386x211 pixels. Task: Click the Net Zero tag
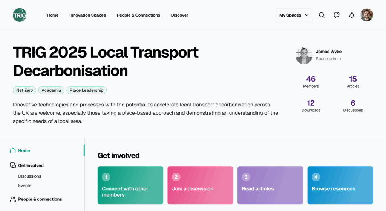(x=25, y=90)
